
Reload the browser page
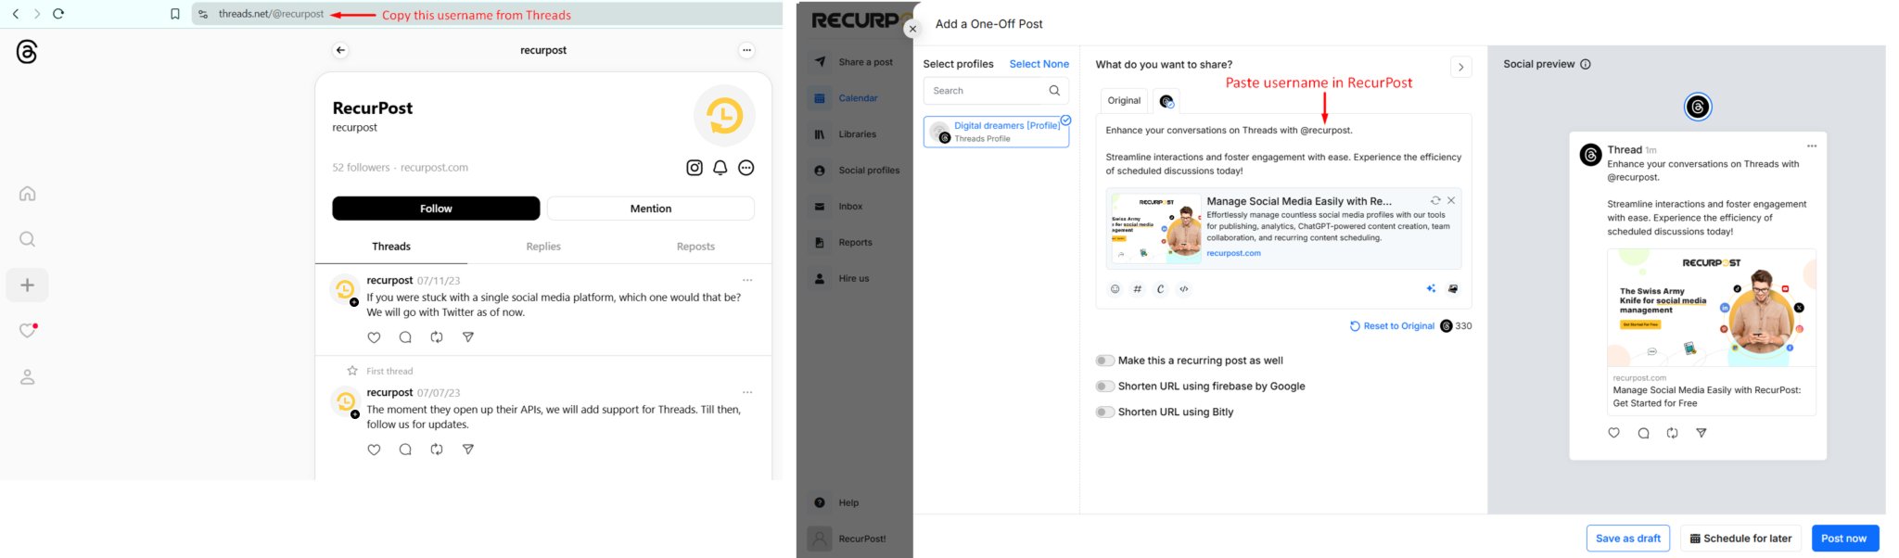coord(58,14)
